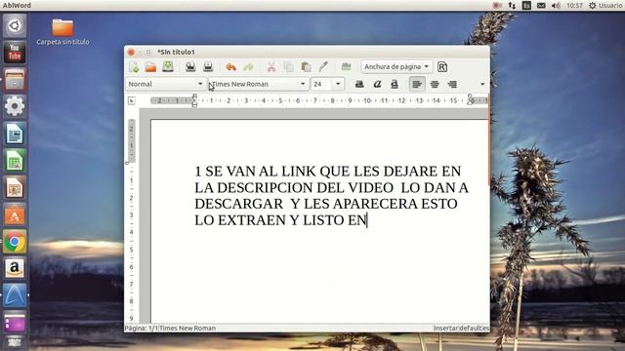Launch YouTube from the launcher

(x=15, y=53)
